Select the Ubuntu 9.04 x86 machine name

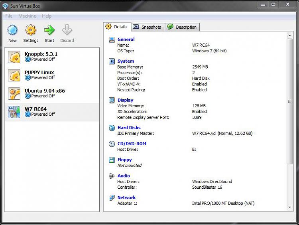pos(45,91)
